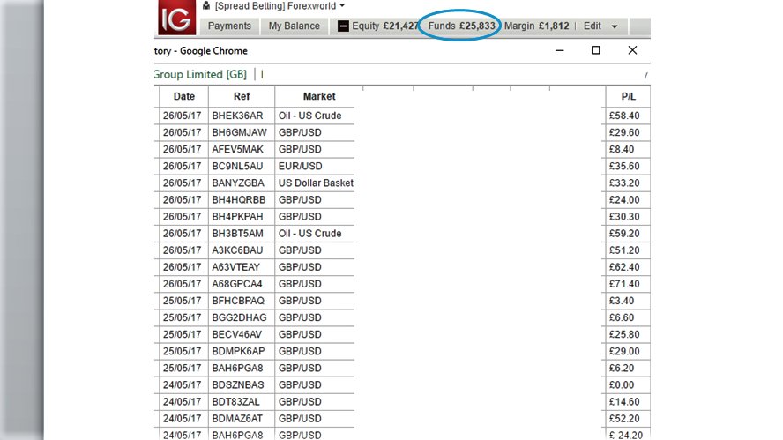783x440 pixels.
Task: Select reference A3KC6BAU
Action: [237, 250]
